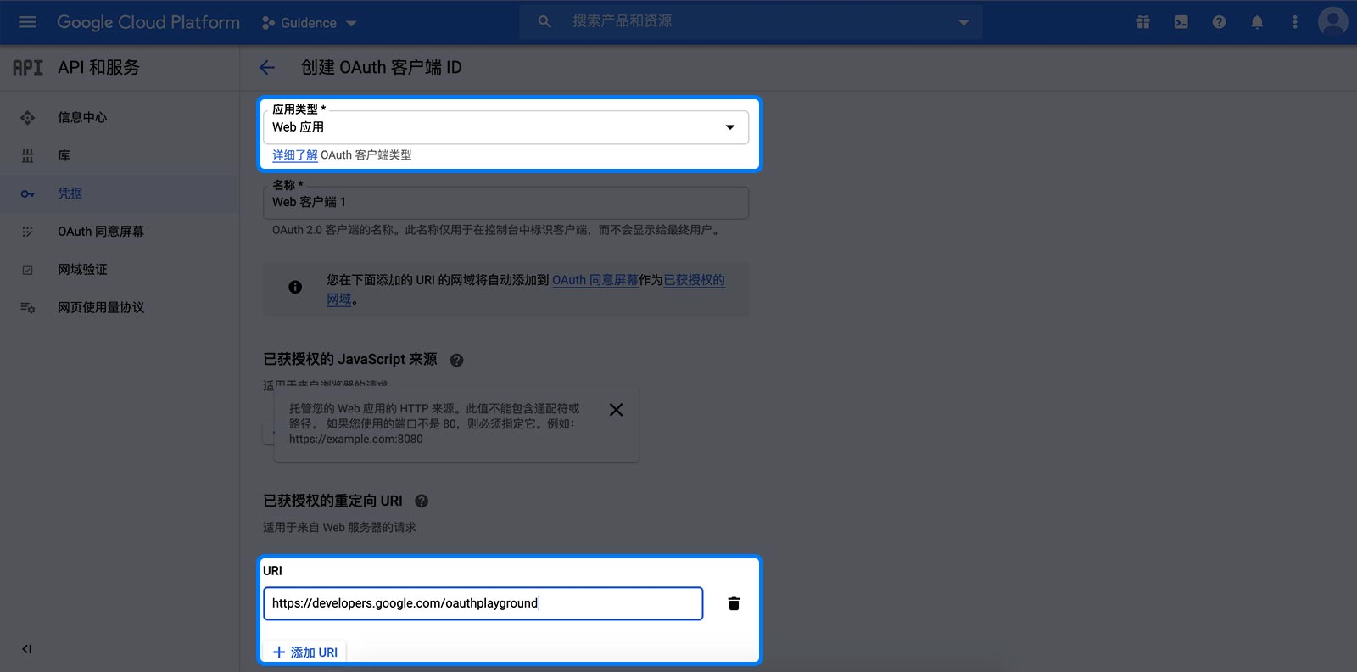The width and height of the screenshot is (1357, 672).
Task: Open the help question mark icon
Action: (x=1219, y=22)
